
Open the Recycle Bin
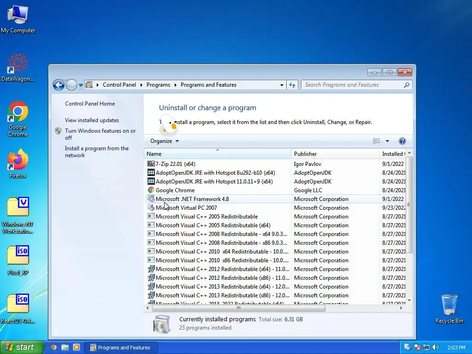point(449,309)
